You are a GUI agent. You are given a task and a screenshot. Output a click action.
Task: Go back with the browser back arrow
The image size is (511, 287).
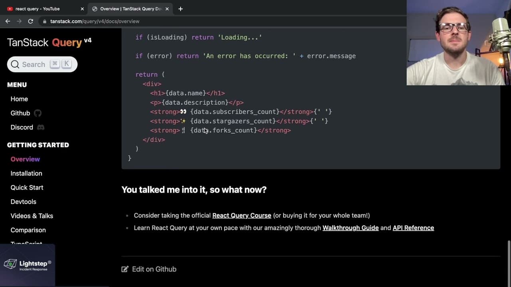coord(8,21)
